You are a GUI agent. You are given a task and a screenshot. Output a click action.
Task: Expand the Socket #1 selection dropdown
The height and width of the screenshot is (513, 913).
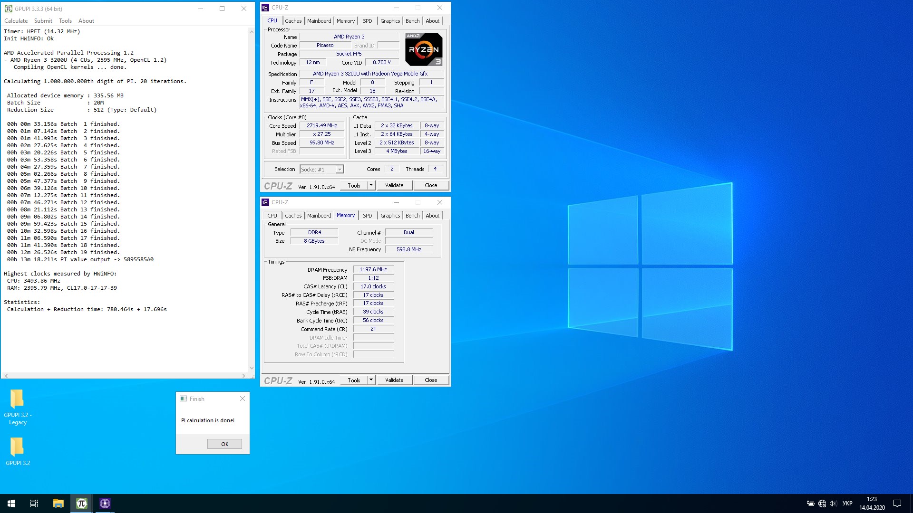pyautogui.click(x=340, y=170)
